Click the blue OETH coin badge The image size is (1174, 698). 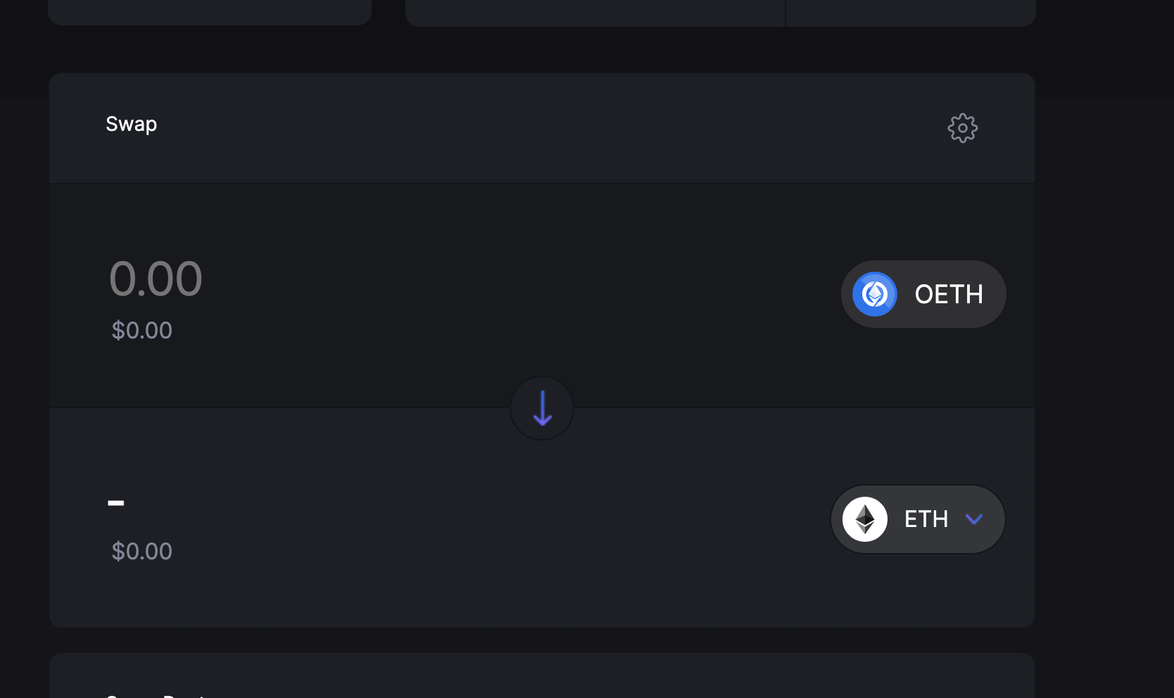875,293
